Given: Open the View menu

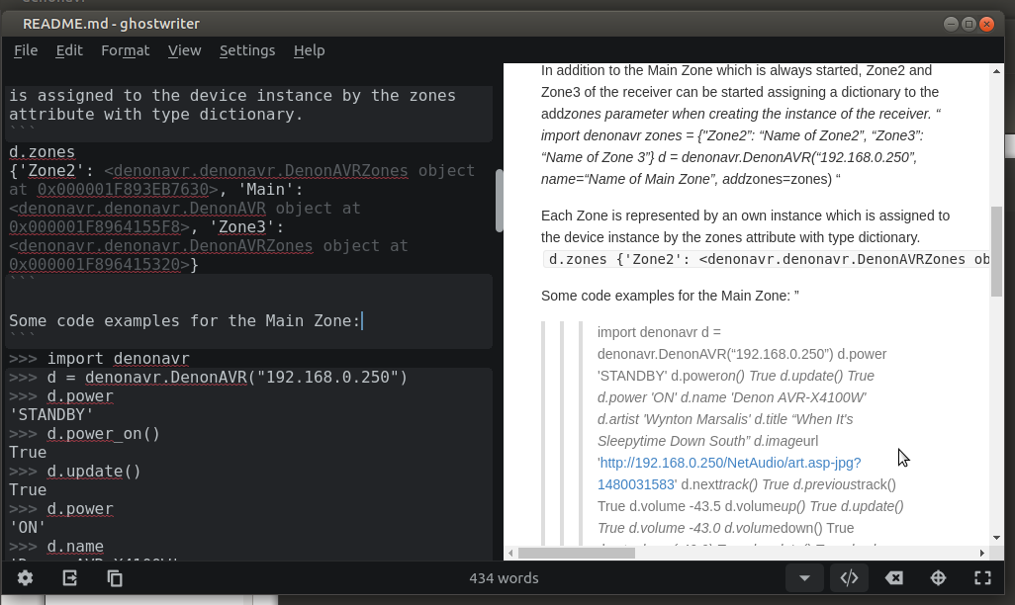Looking at the screenshot, I should [185, 50].
